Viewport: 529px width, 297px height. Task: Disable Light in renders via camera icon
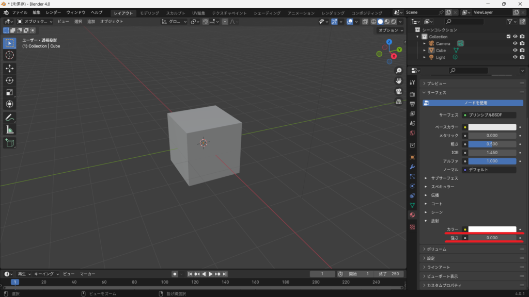(x=522, y=57)
